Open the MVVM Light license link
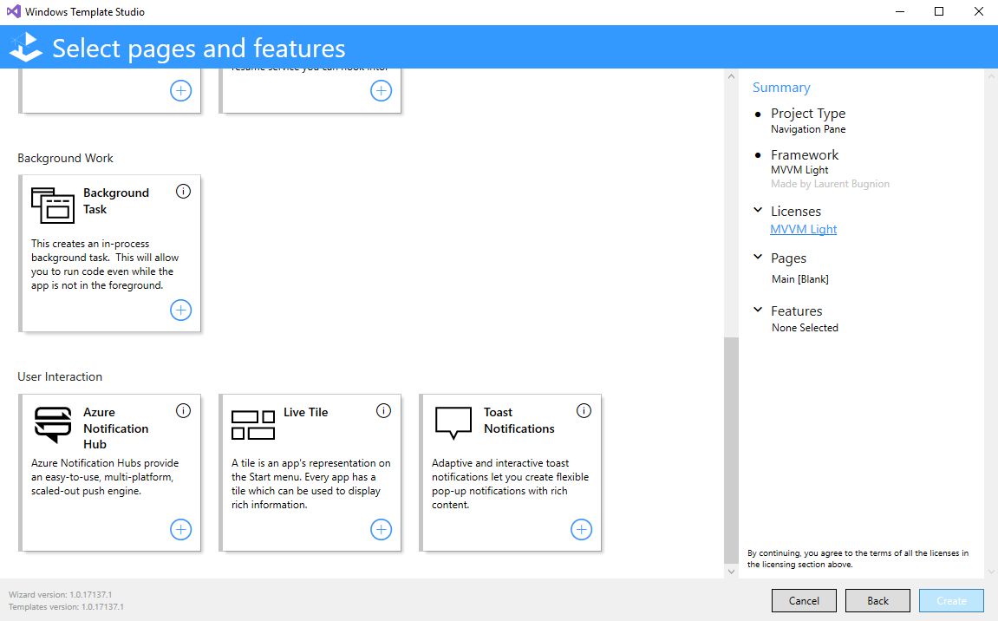The width and height of the screenshot is (998, 621). [x=803, y=229]
